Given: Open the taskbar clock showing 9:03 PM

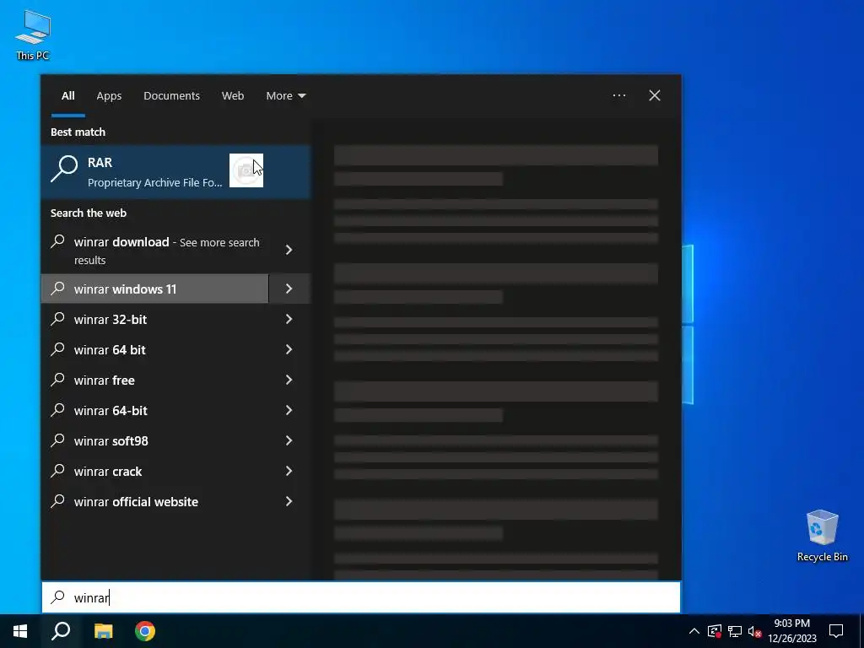Looking at the screenshot, I should [x=791, y=631].
